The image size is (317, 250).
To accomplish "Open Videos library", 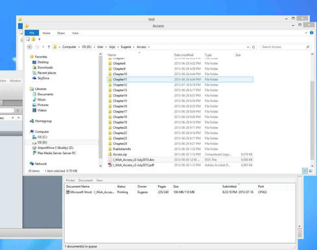I will (x=42, y=110).
